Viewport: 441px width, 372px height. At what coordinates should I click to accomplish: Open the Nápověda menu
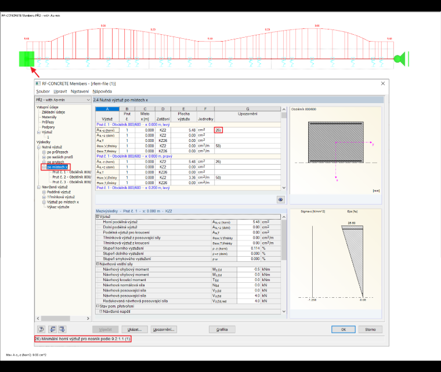pyautogui.click(x=102, y=92)
